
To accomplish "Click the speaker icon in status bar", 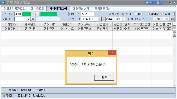I will pyautogui.click(x=3, y=96).
